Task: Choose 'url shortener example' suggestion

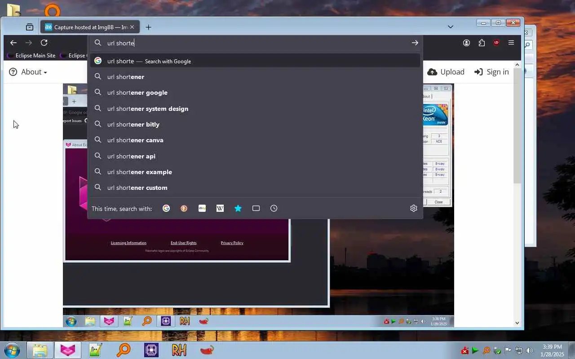Action: [x=255, y=172]
